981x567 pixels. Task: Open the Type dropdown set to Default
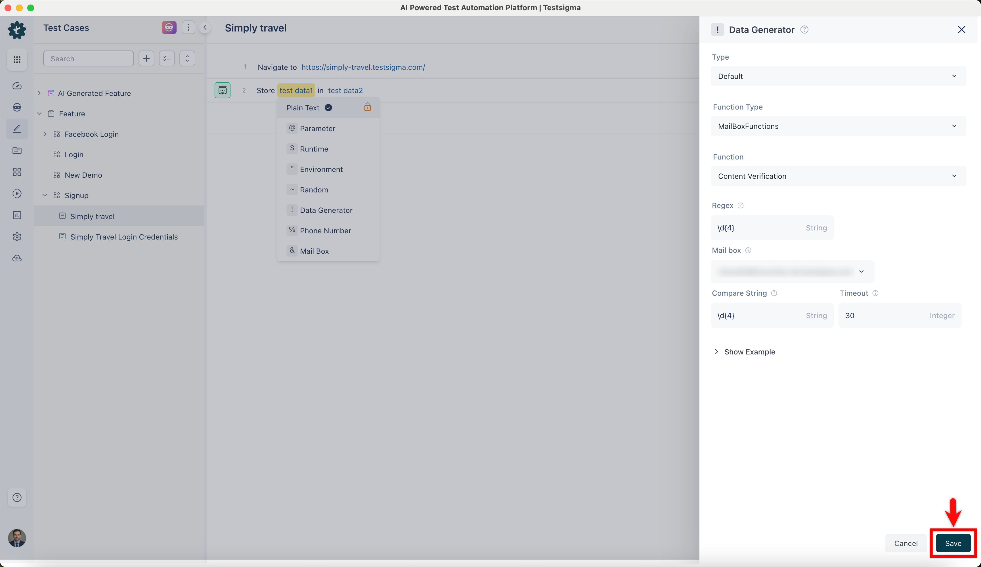coord(838,76)
